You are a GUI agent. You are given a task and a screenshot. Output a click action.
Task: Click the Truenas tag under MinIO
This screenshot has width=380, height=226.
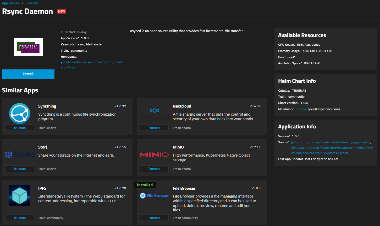point(154,169)
